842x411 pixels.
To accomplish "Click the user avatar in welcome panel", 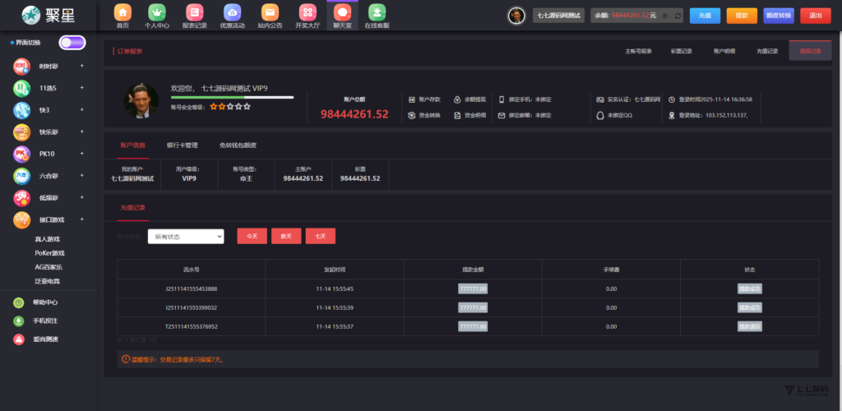I will pyautogui.click(x=141, y=101).
